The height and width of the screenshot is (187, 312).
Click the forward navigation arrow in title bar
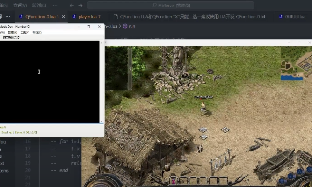coord(80,5)
